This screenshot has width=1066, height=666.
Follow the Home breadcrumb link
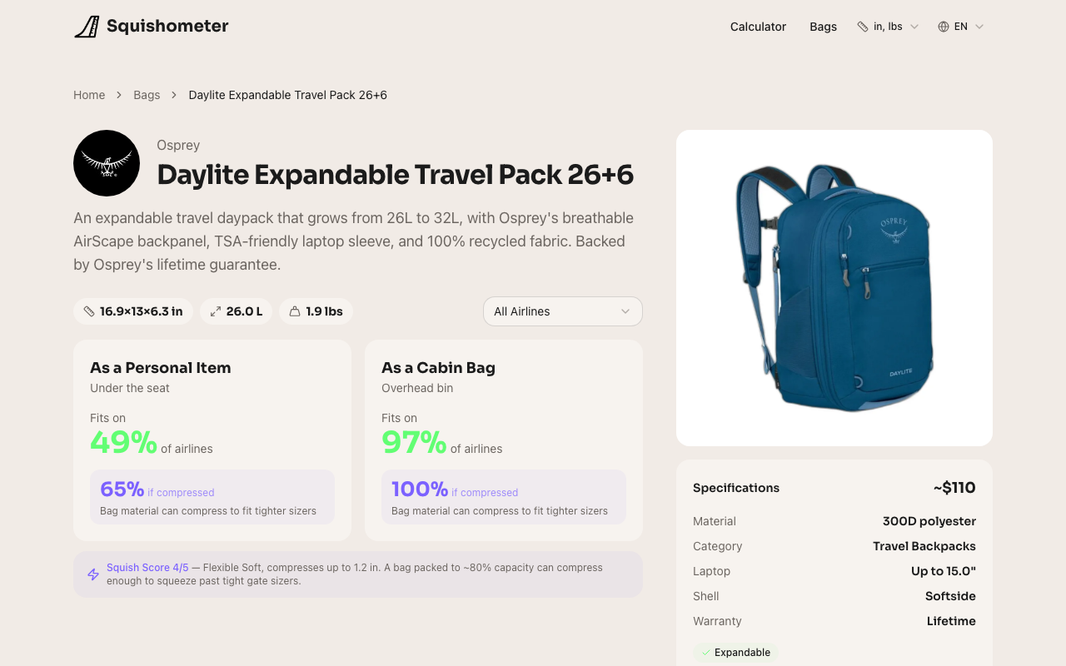point(89,95)
